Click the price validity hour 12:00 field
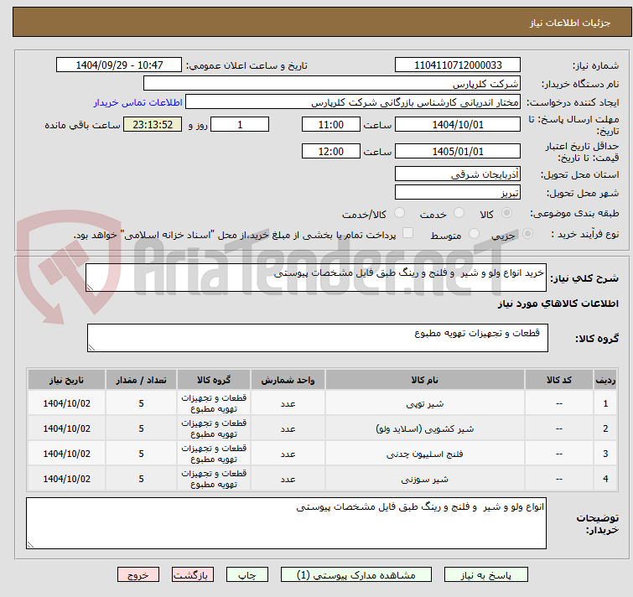 tap(330, 152)
